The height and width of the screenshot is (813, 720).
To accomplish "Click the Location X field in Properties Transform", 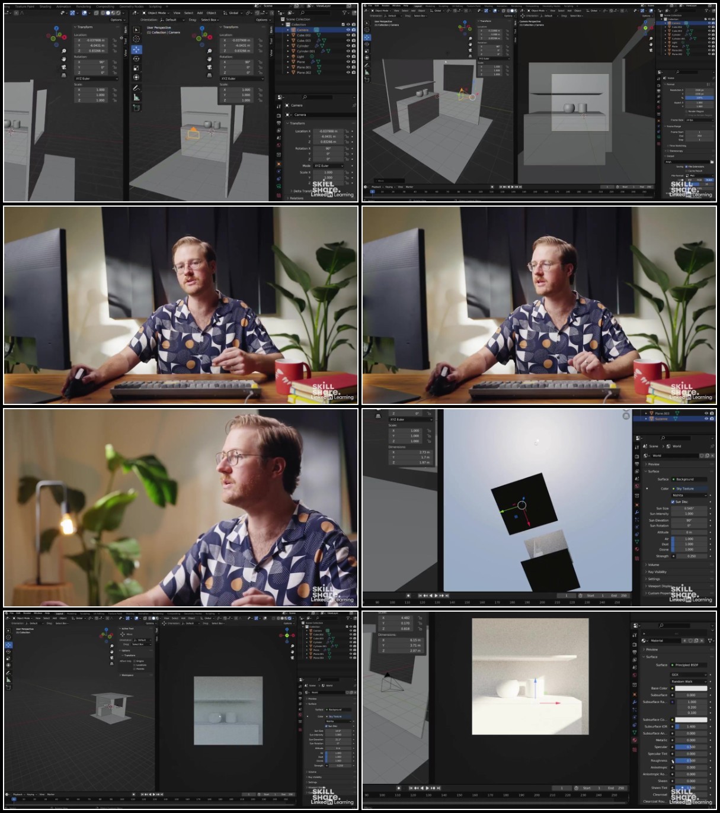I will pyautogui.click(x=329, y=131).
